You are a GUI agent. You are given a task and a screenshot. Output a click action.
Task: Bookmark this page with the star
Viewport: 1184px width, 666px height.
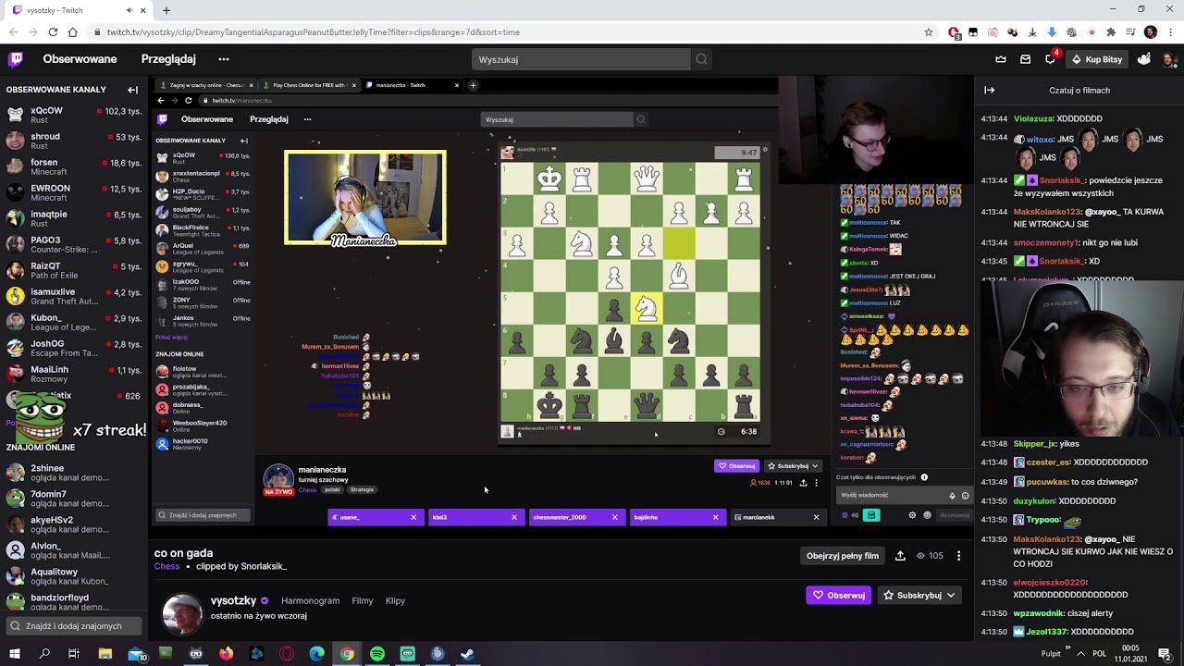929,32
